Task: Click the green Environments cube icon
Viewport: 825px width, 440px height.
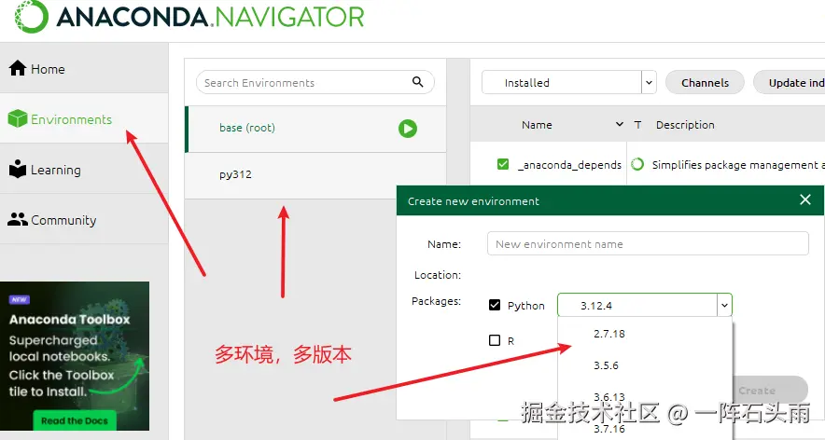Action: (18, 118)
